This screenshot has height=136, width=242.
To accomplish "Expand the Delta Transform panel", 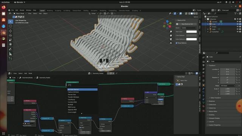I will pos(216,98).
